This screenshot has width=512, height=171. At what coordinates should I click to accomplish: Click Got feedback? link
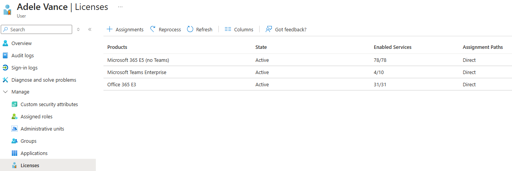(291, 29)
